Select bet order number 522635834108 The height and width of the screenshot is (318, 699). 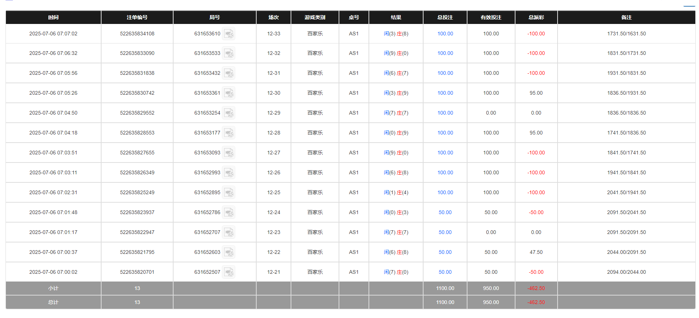point(137,34)
